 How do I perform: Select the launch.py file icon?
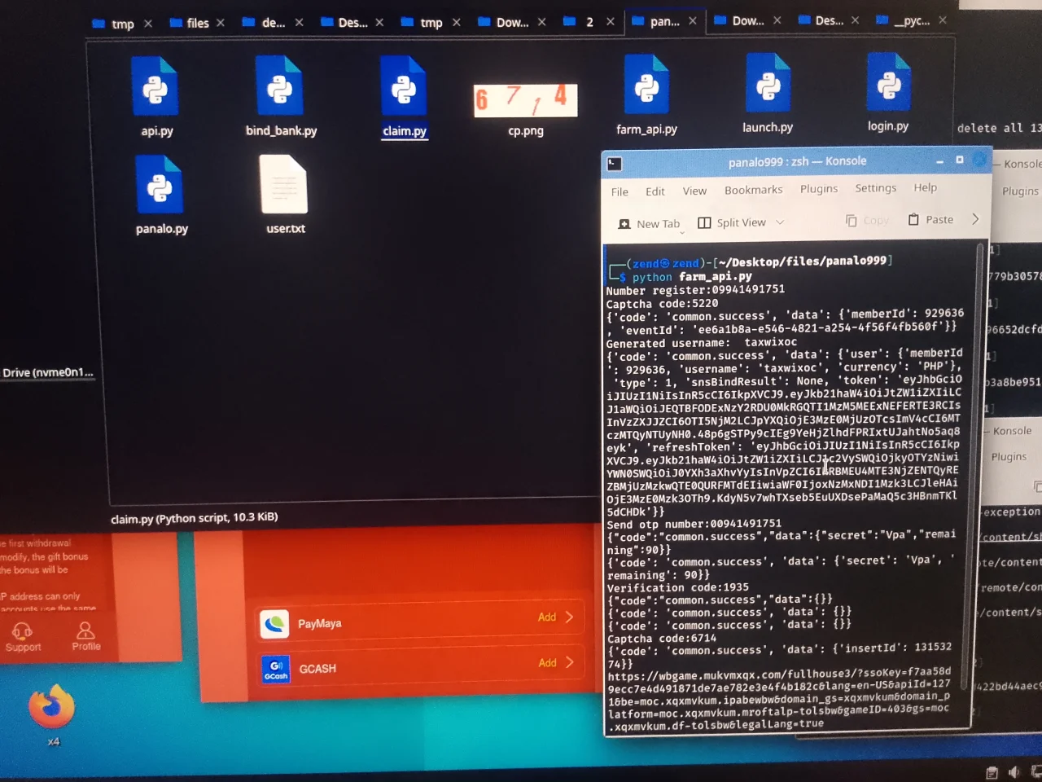tap(767, 82)
